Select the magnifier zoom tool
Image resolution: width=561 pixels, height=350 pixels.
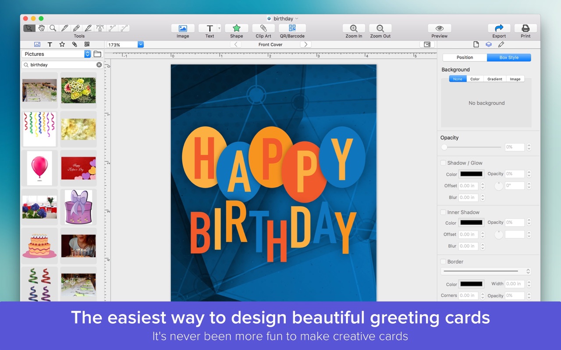tap(53, 28)
